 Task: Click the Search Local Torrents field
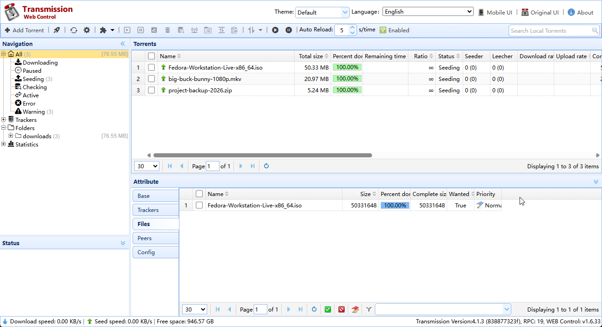click(550, 30)
